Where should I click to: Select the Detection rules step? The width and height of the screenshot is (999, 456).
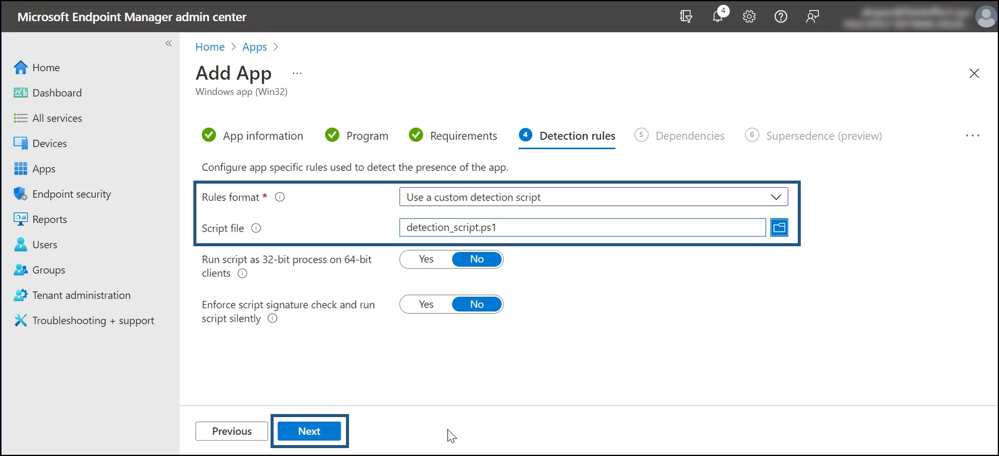[x=567, y=136]
